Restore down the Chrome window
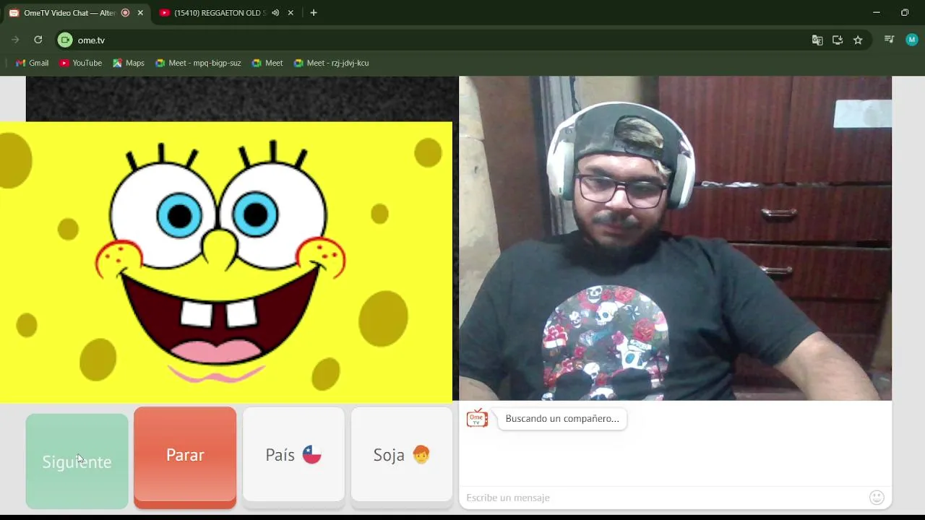This screenshot has width=925, height=520. point(905,12)
